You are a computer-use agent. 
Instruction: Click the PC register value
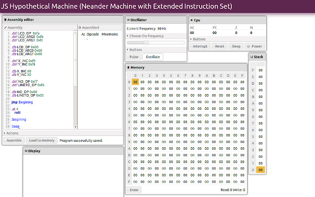[x=215, y=33]
